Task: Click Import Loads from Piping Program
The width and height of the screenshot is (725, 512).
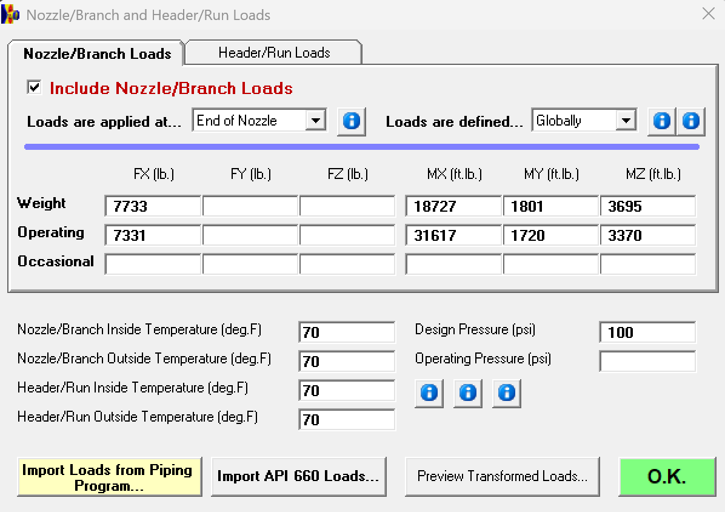Action: click(x=109, y=476)
